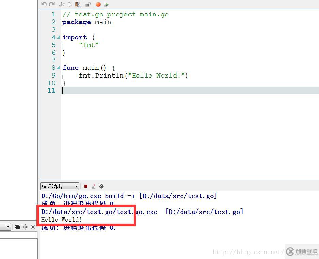Viewport: 319px width, 259px height.
Task: Click the 'D:/Go/bin/go.exe build -i' output line
Action: pyautogui.click(x=129, y=196)
